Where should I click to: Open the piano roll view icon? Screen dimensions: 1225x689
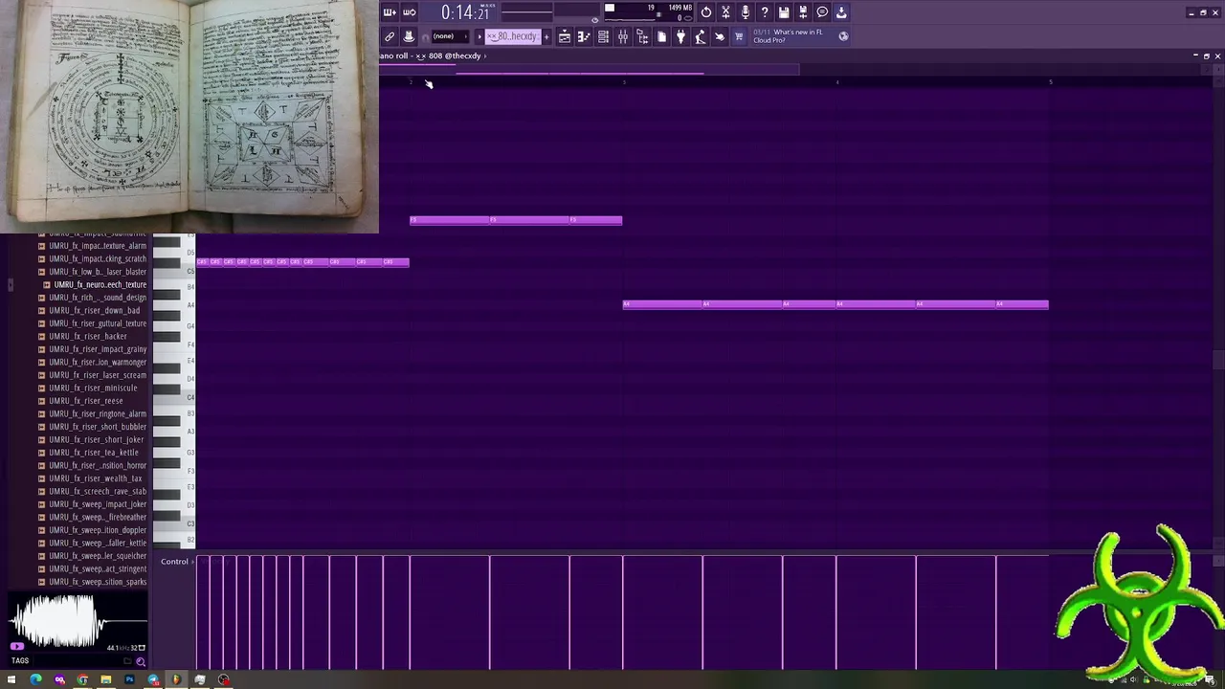coord(584,36)
